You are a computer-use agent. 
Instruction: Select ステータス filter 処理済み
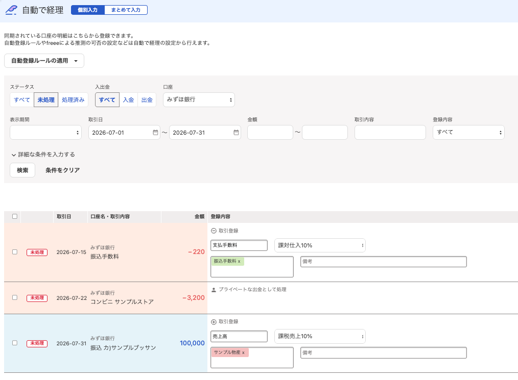coord(73,99)
